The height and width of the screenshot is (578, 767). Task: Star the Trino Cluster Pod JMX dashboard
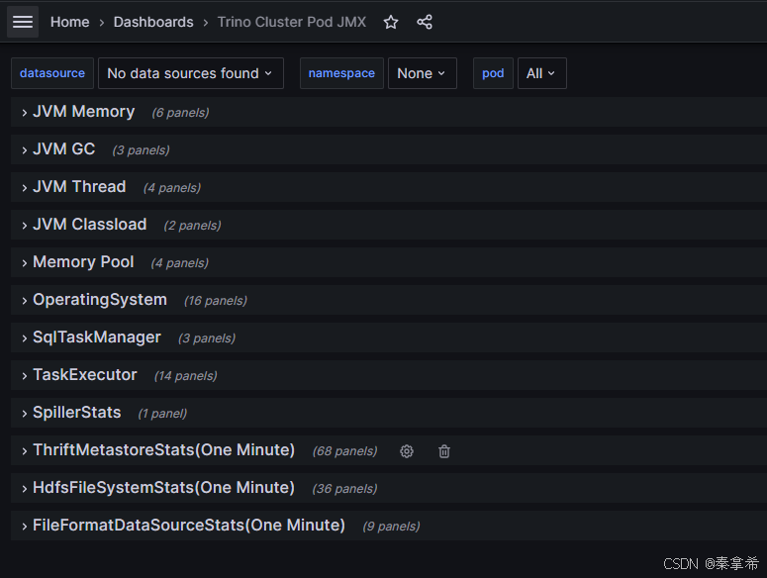pyautogui.click(x=391, y=22)
